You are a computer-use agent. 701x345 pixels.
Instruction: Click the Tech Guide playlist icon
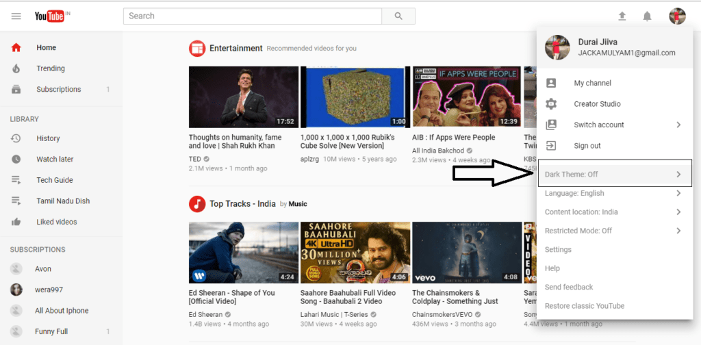[16, 180]
